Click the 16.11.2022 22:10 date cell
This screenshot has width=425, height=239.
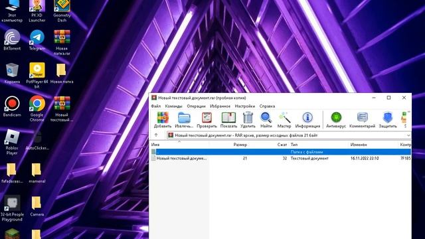(x=365, y=158)
